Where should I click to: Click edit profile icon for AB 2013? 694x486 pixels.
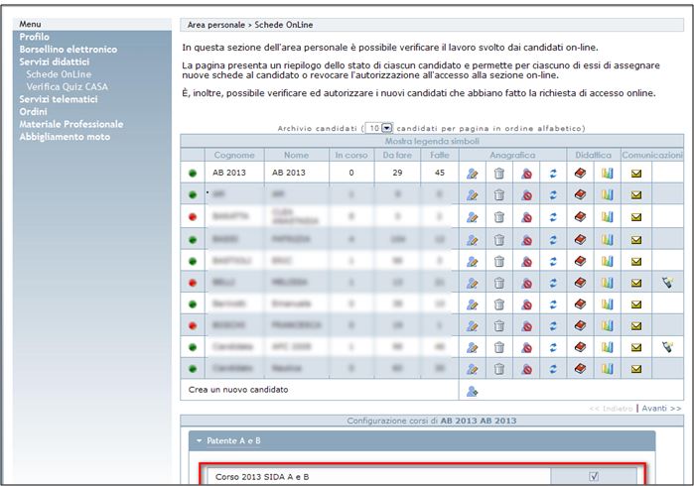(473, 173)
